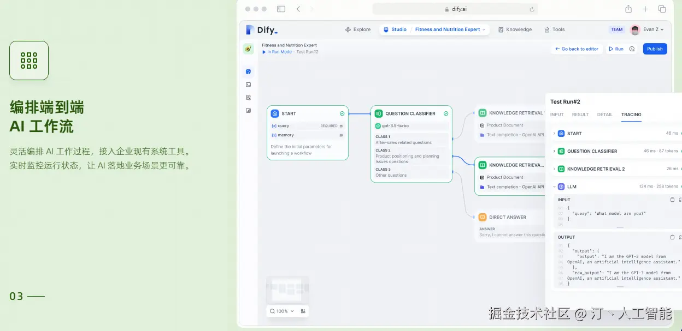The image size is (682, 331).
Task: Click the upper KNOWLEDGE RETRIEVAL node icon
Action: coord(483,113)
